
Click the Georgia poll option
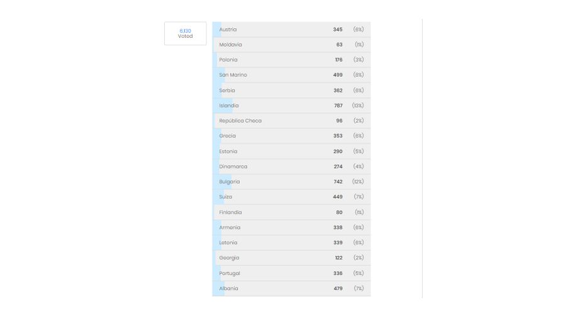click(x=291, y=258)
